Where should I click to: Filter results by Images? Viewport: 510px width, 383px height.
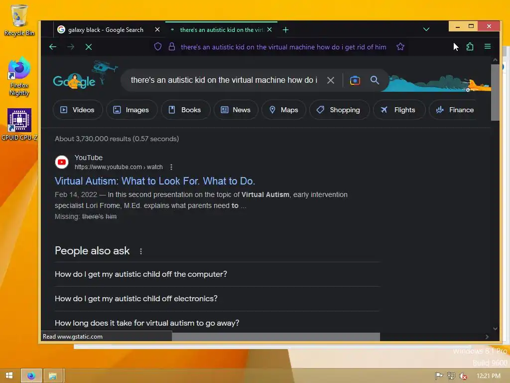tap(131, 110)
